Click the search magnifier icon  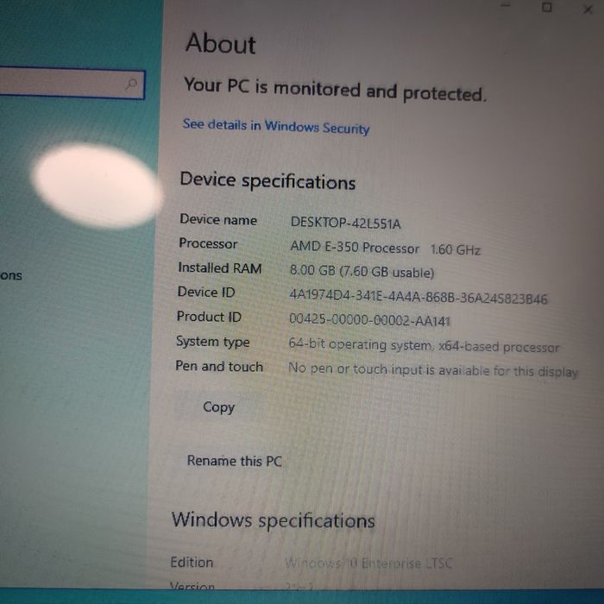132,83
